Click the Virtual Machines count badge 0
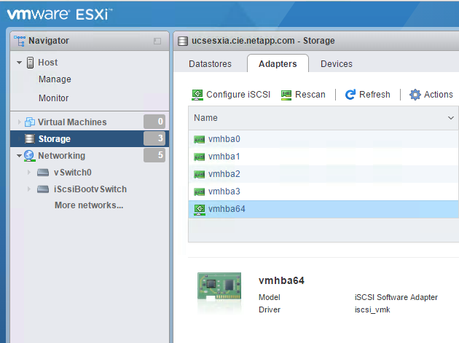The image size is (459, 343). [x=154, y=122]
